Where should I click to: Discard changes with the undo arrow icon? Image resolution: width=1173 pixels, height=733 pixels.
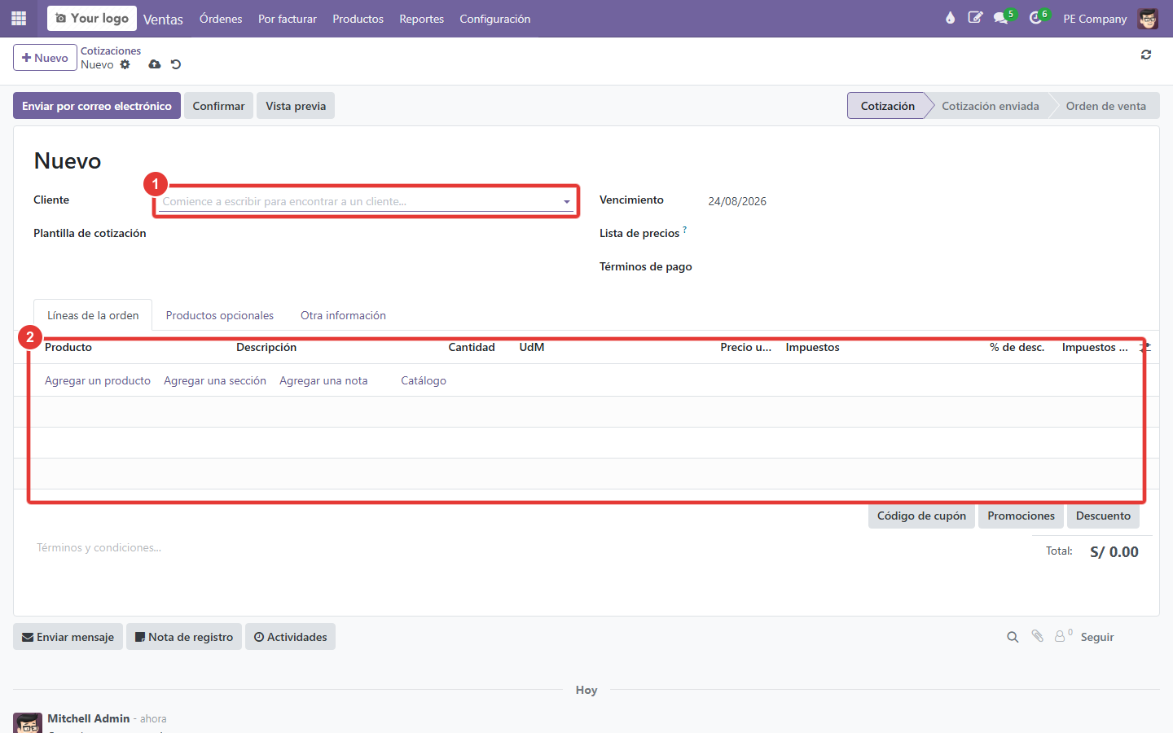176,64
